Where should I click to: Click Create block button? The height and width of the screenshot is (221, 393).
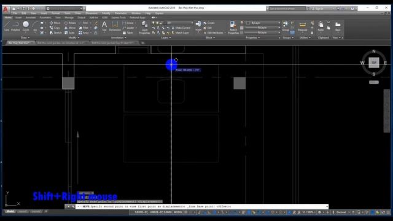click(209, 23)
